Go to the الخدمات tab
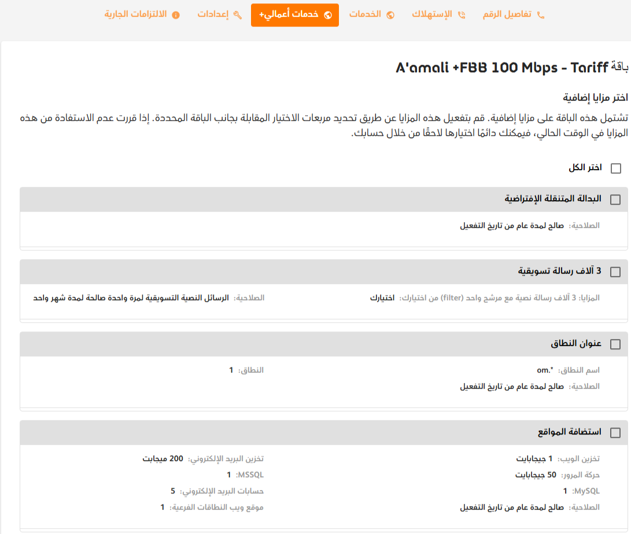 tap(365, 15)
